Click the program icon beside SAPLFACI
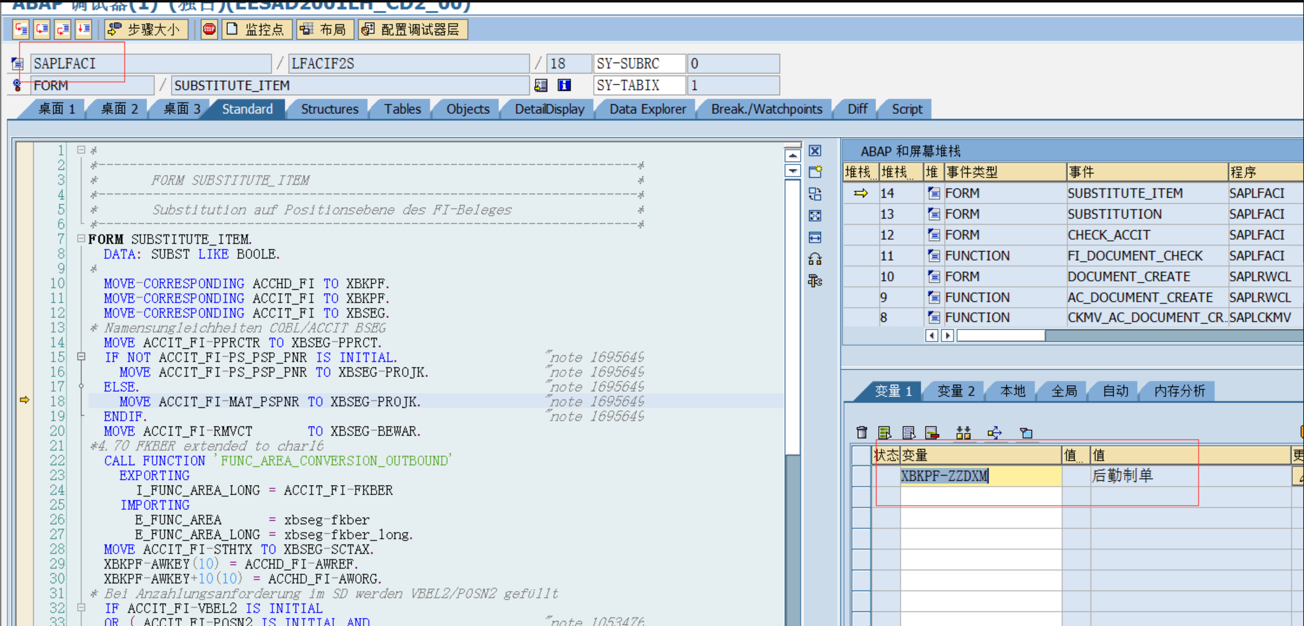Image resolution: width=1304 pixels, height=626 pixels. pos(18,64)
